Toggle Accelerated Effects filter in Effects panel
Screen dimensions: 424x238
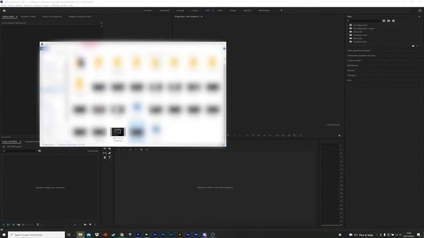pyautogui.click(x=384, y=20)
